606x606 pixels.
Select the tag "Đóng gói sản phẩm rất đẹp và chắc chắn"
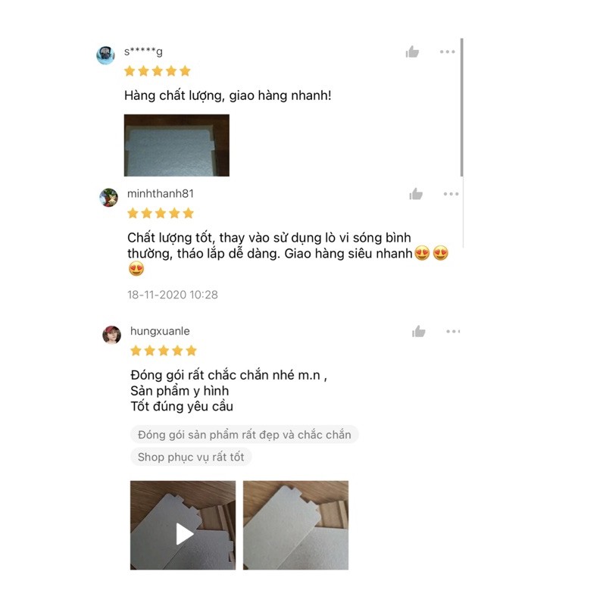click(244, 435)
